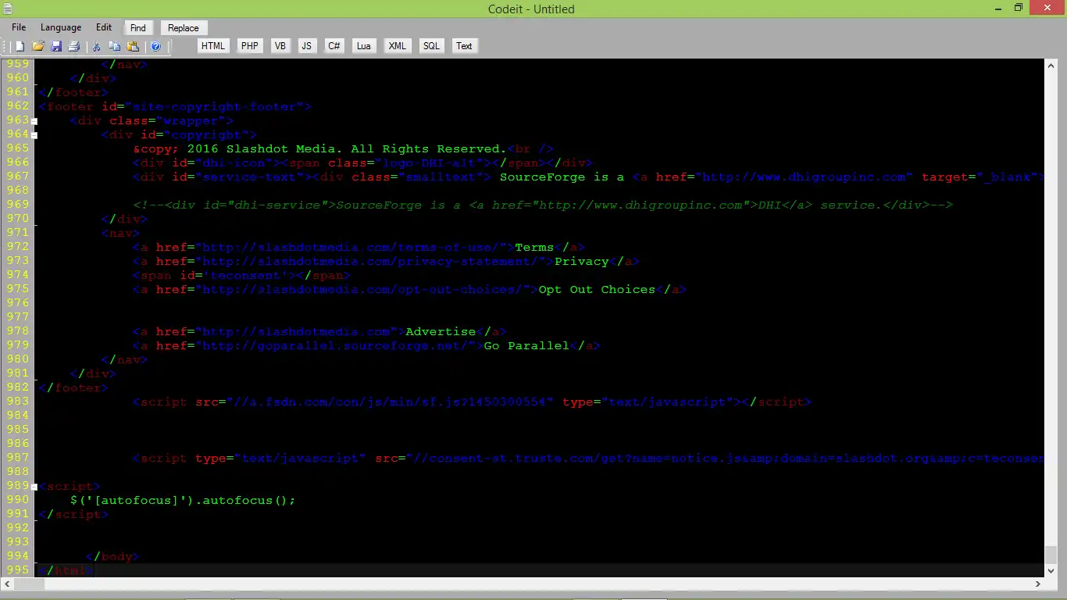
Task: Click line number 995 in the gutter
Action: click(x=17, y=570)
